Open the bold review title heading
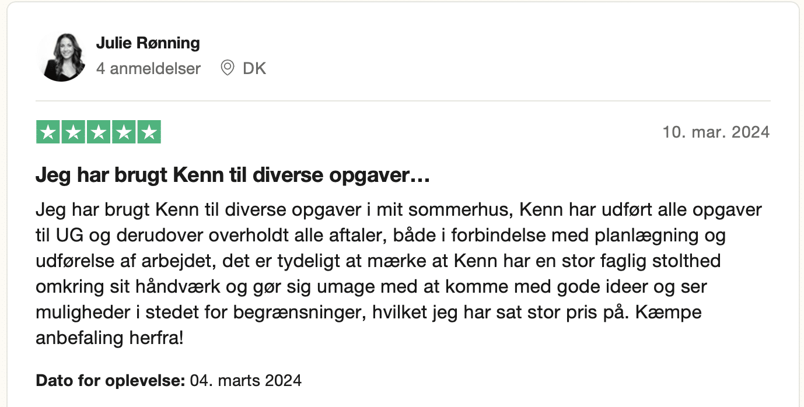The image size is (804, 407). click(x=233, y=176)
